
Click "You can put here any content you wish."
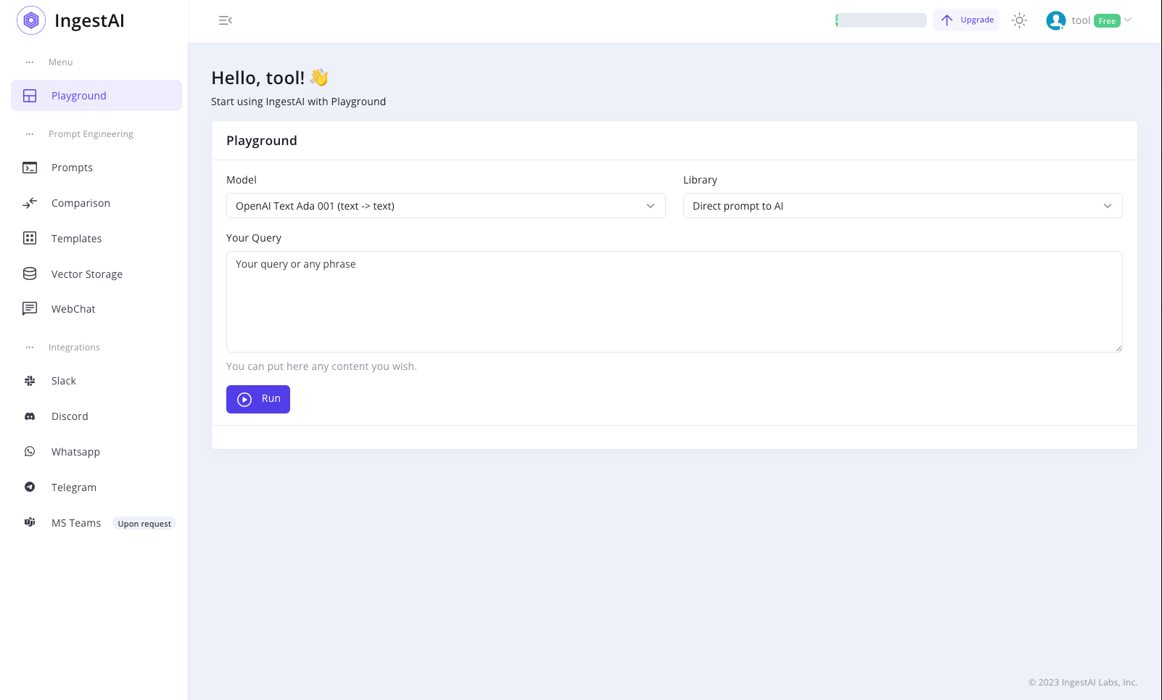click(x=321, y=366)
